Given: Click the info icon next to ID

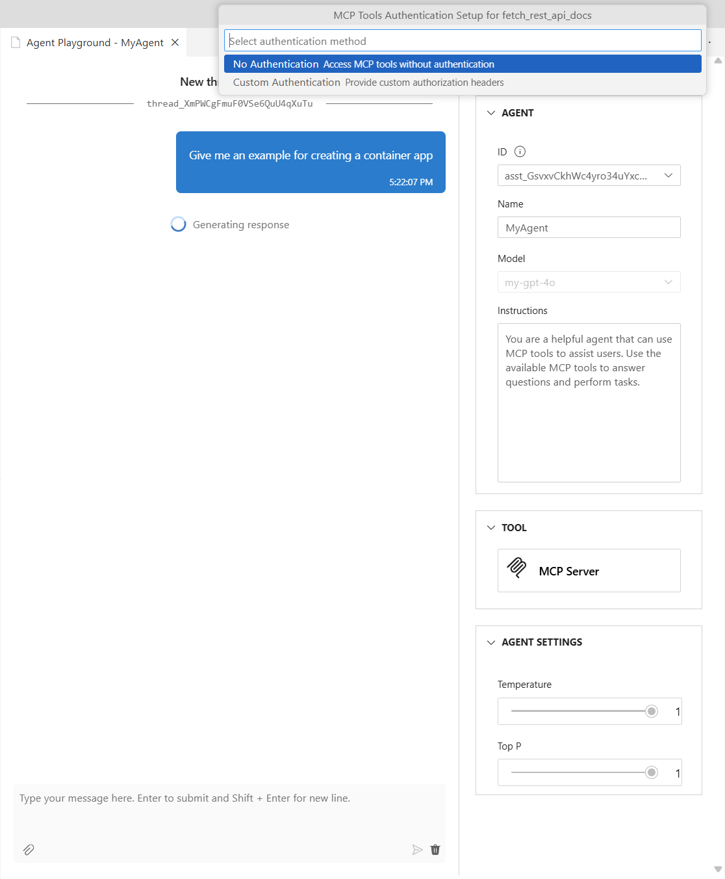Looking at the screenshot, I should click(x=520, y=151).
